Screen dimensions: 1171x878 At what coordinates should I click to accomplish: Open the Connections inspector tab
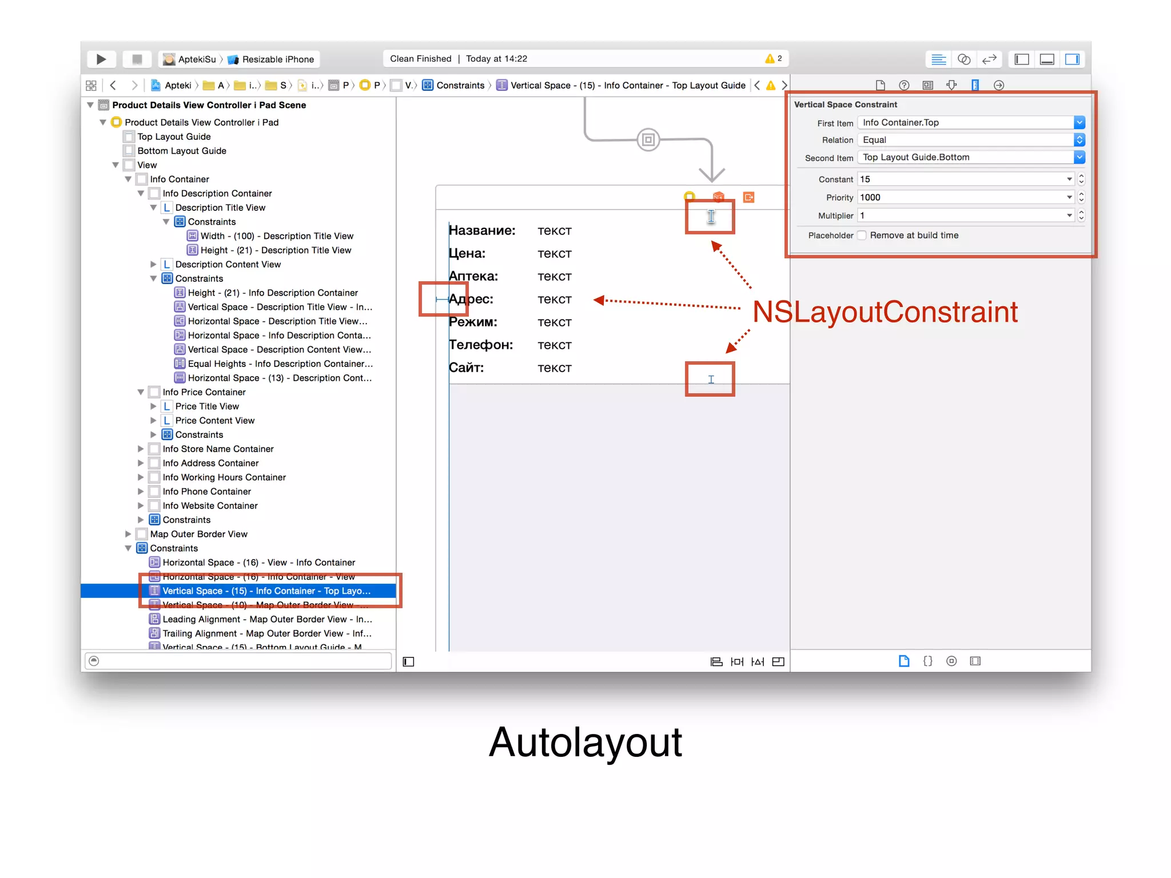pos(999,85)
